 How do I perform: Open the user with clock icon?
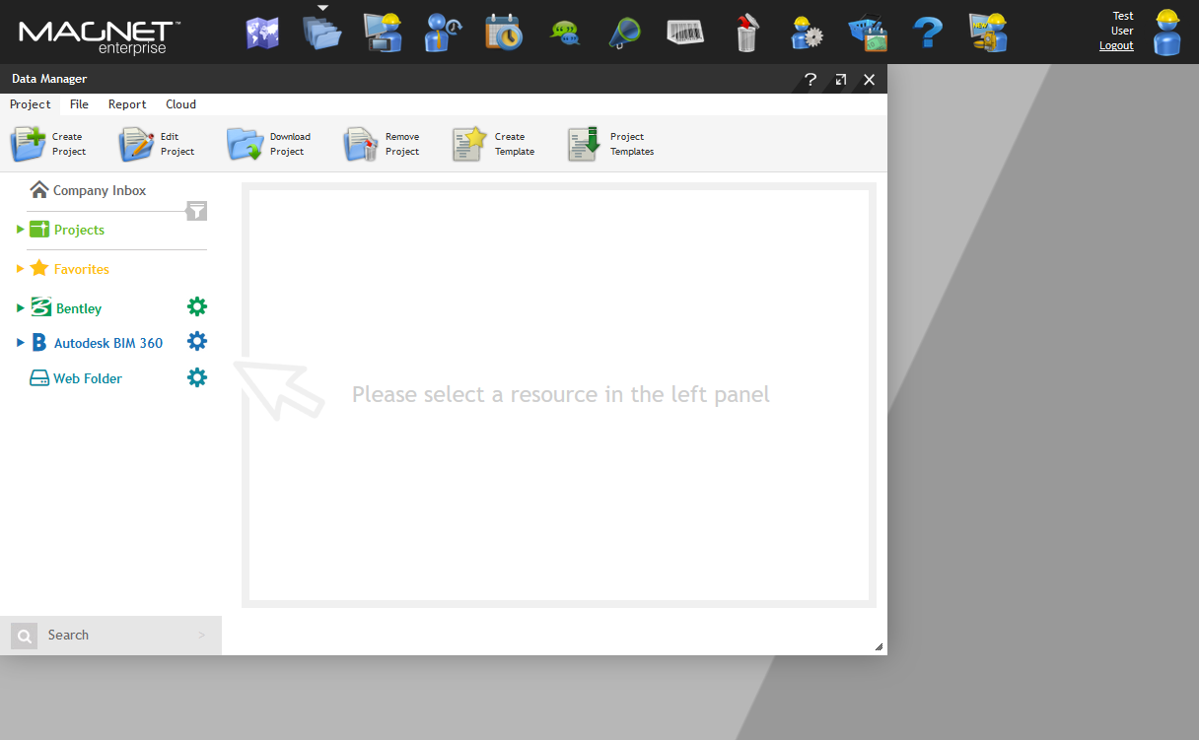[x=444, y=33]
